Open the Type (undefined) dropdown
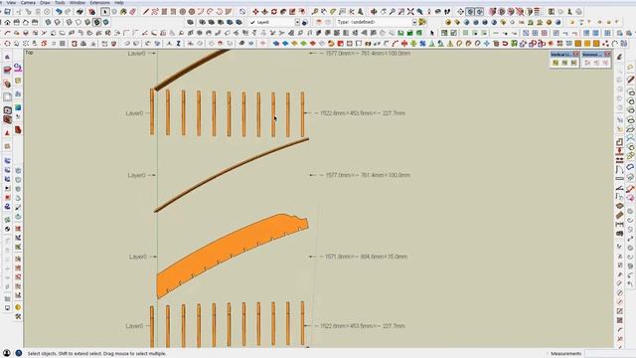This screenshot has width=636, height=358. [414, 22]
